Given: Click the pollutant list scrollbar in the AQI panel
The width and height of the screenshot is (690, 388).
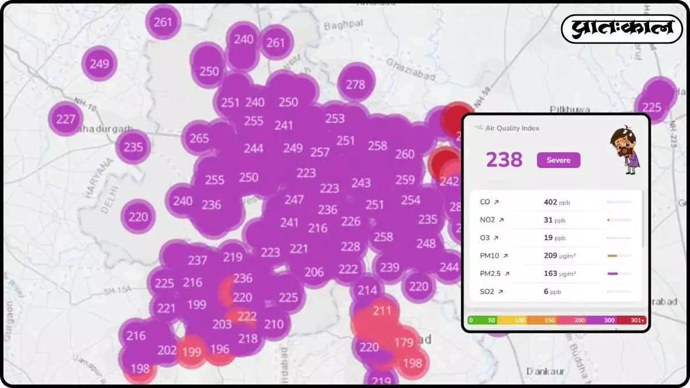Looking at the screenshot, I should [x=643, y=218].
